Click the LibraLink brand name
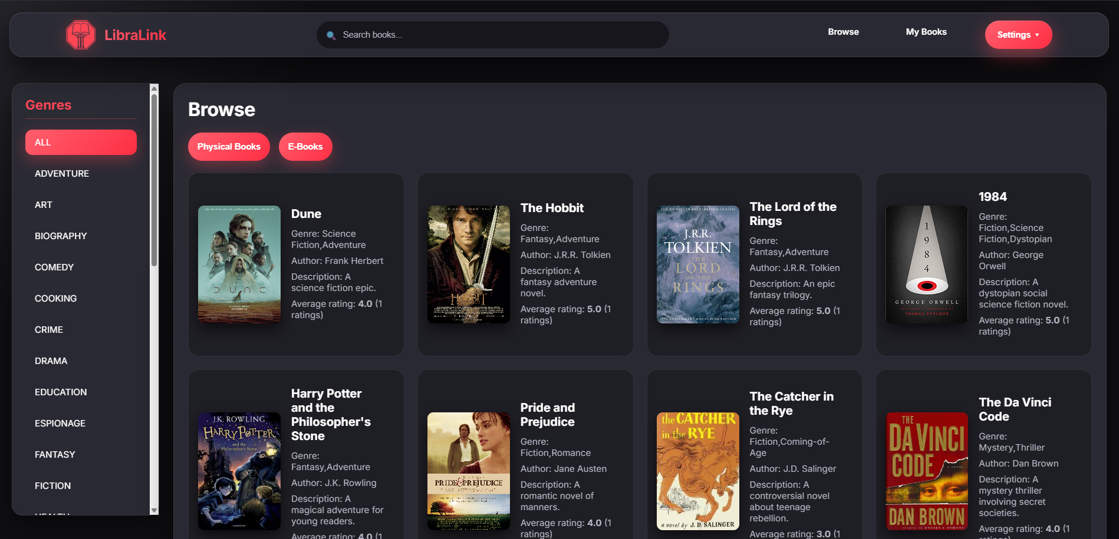The width and height of the screenshot is (1119, 539). point(135,35)
